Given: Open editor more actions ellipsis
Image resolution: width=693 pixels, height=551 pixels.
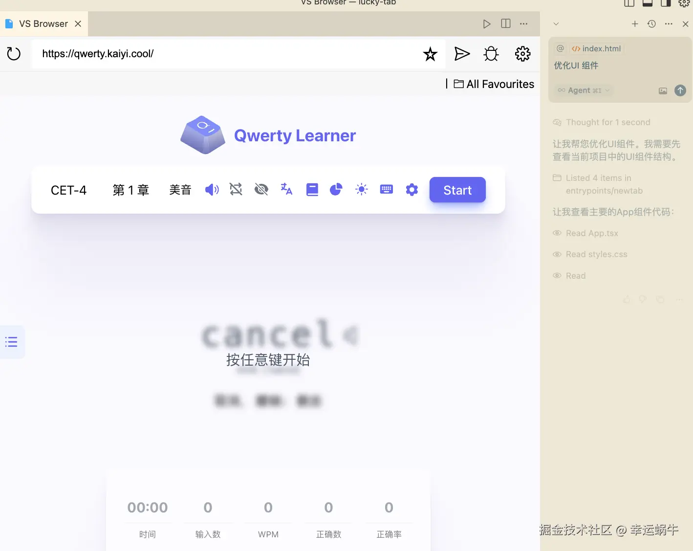Looking at the screenshot, I should [524, 23].
